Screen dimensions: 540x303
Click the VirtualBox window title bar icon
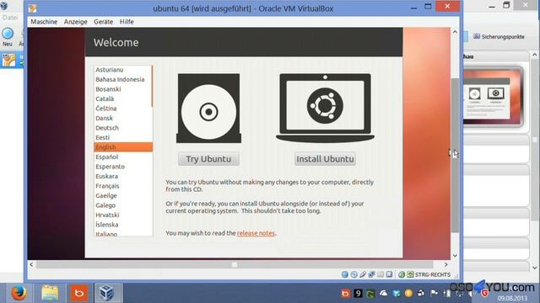tap(33, 8)
